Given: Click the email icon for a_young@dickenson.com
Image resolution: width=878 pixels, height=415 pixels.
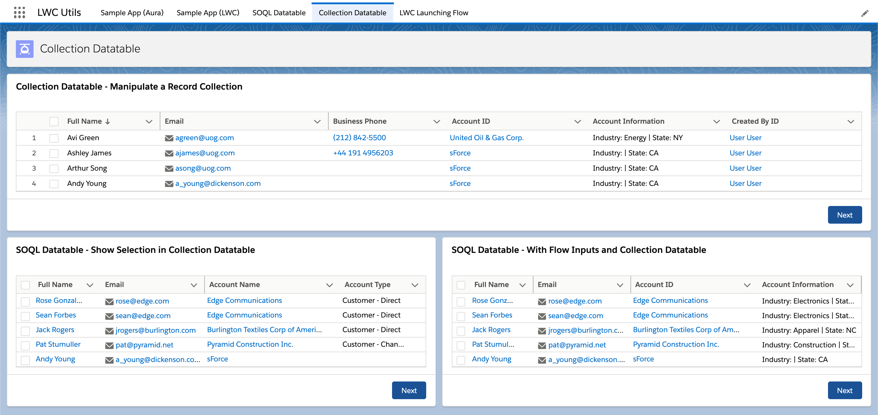Looking at the screenshot, I should (x=168, y=183).
